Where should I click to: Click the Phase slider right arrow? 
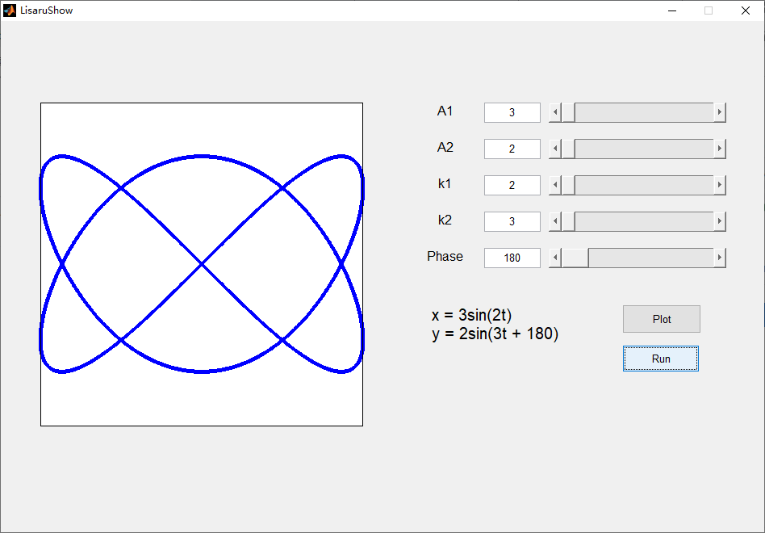pos(720,258)
